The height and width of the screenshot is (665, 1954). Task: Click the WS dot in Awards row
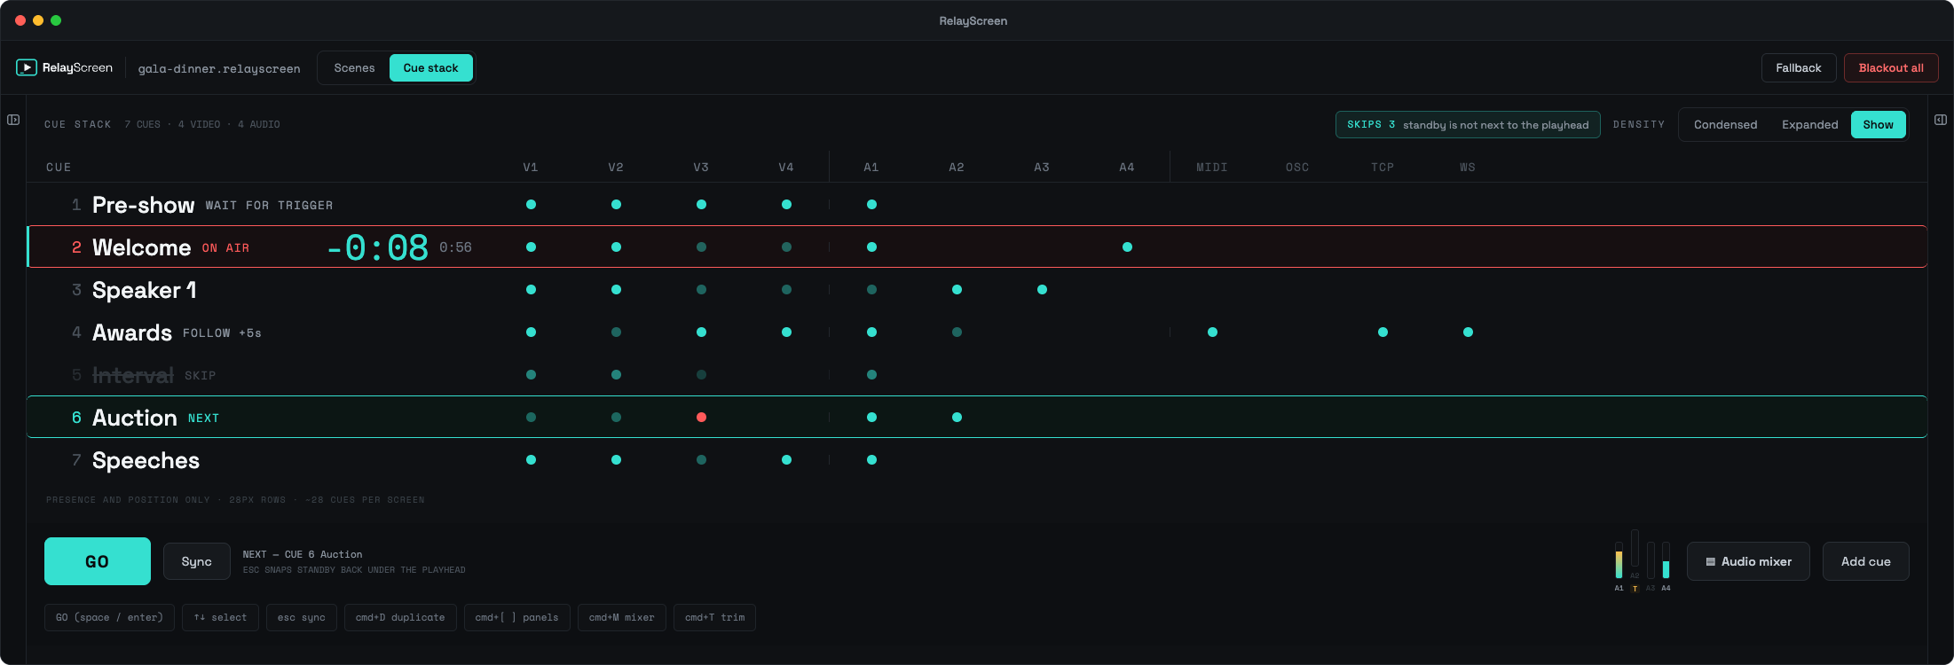(1468, 332)
